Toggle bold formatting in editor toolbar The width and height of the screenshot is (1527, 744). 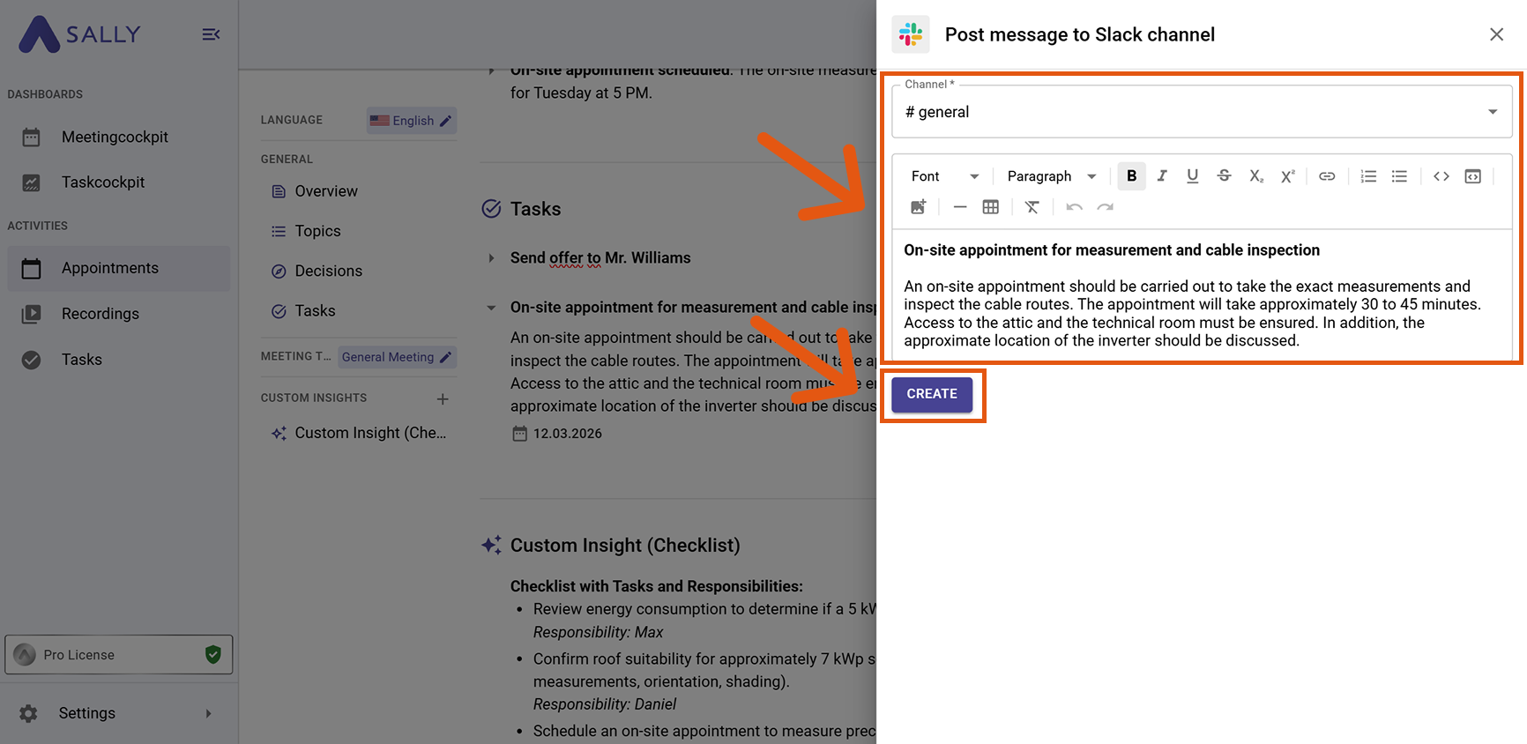1131,176
